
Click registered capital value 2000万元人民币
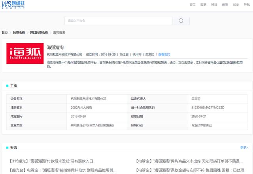coord(81,107)
